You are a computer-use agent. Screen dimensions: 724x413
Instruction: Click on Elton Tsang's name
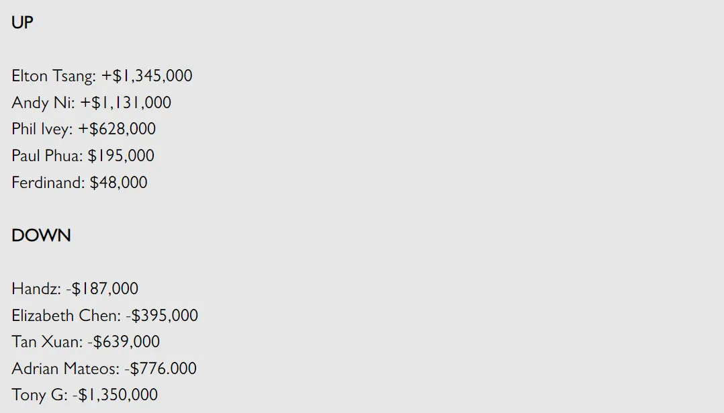tap(53, 76)
